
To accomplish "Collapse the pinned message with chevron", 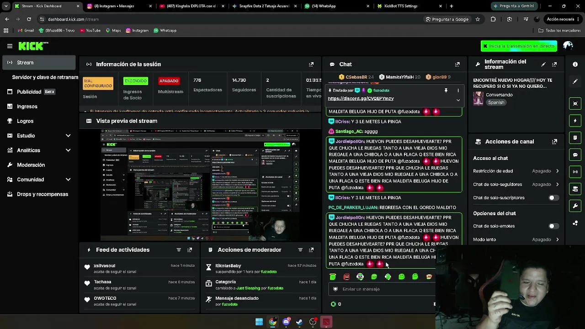I will (458, 100).
